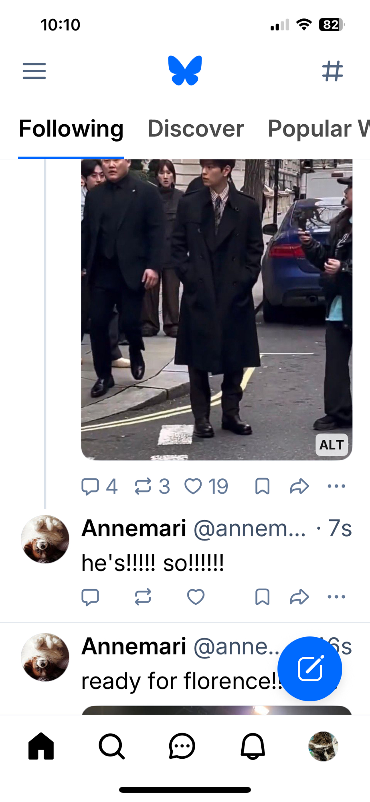Open Notifications bell in bottom bar
Screen dimensions: 370x802
[x=253, y=746]
